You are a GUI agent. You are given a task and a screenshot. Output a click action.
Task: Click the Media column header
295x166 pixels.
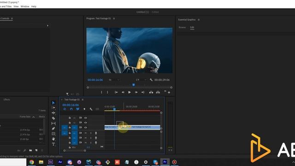[x=42, y=117]
